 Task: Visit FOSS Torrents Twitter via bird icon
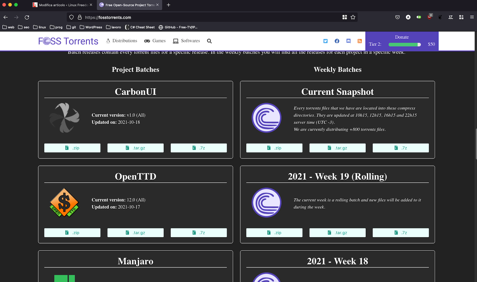tap(325, 41)
